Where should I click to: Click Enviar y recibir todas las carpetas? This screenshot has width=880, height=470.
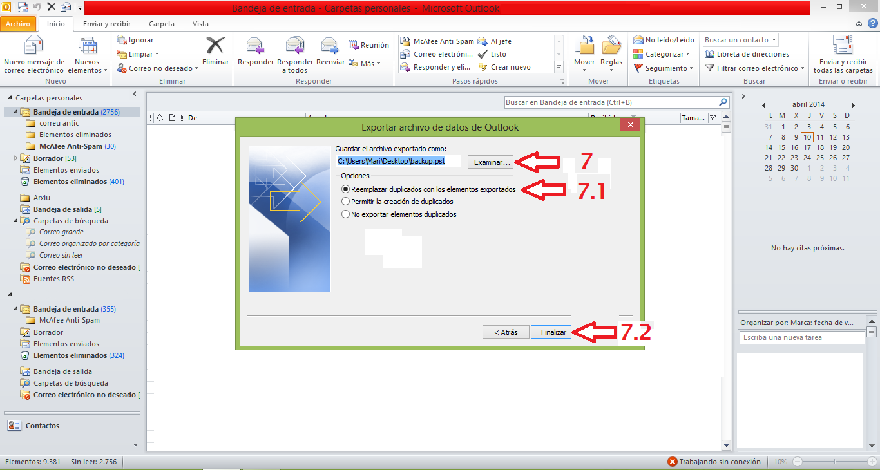point(843,56)
